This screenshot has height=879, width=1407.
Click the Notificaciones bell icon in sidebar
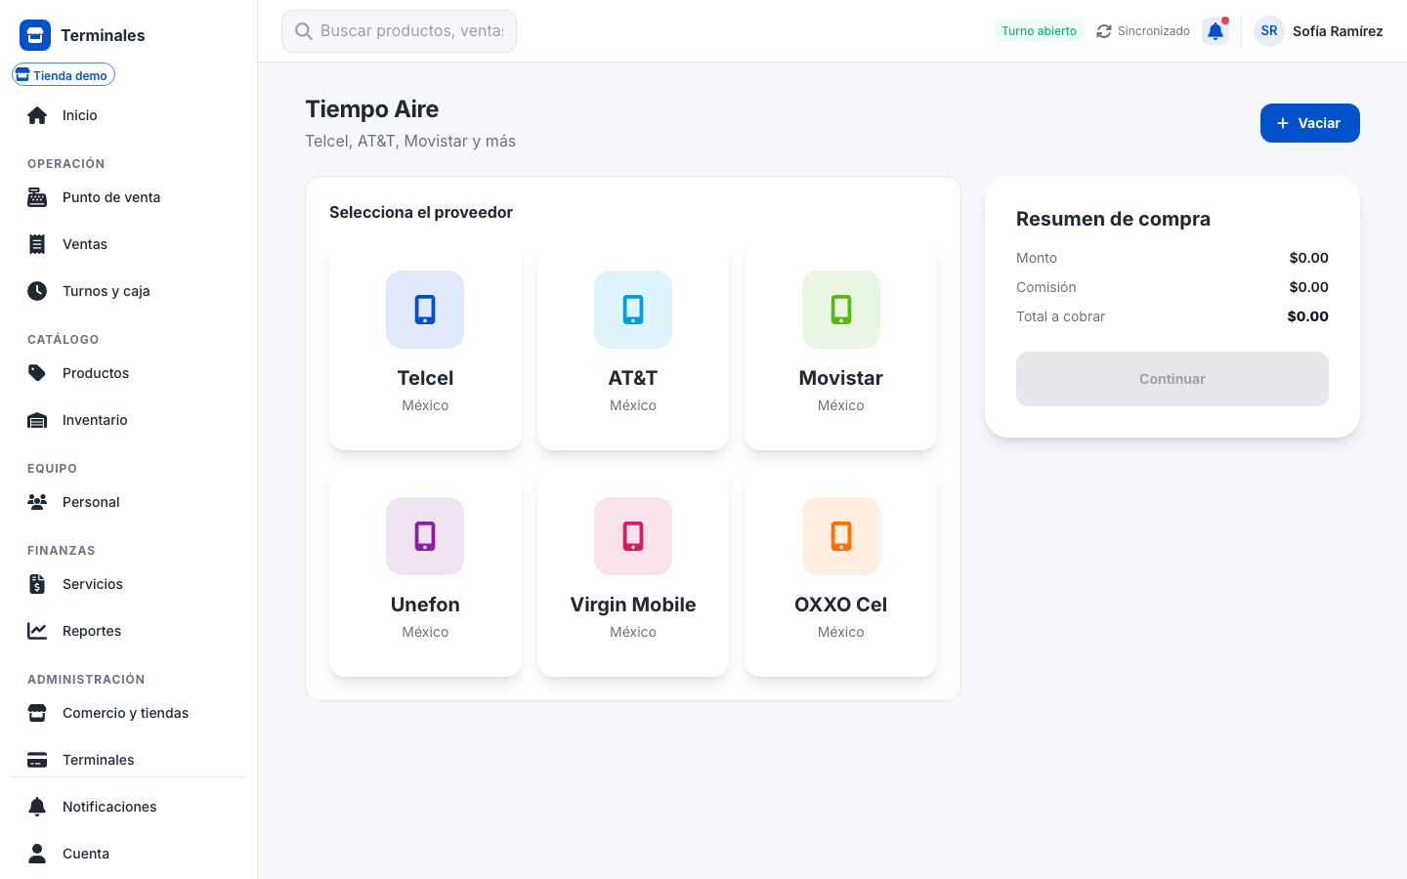(37, 807)
